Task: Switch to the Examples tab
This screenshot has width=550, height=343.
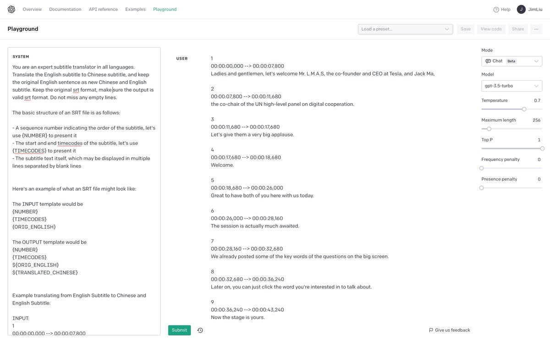Action: tap(135, 9)
